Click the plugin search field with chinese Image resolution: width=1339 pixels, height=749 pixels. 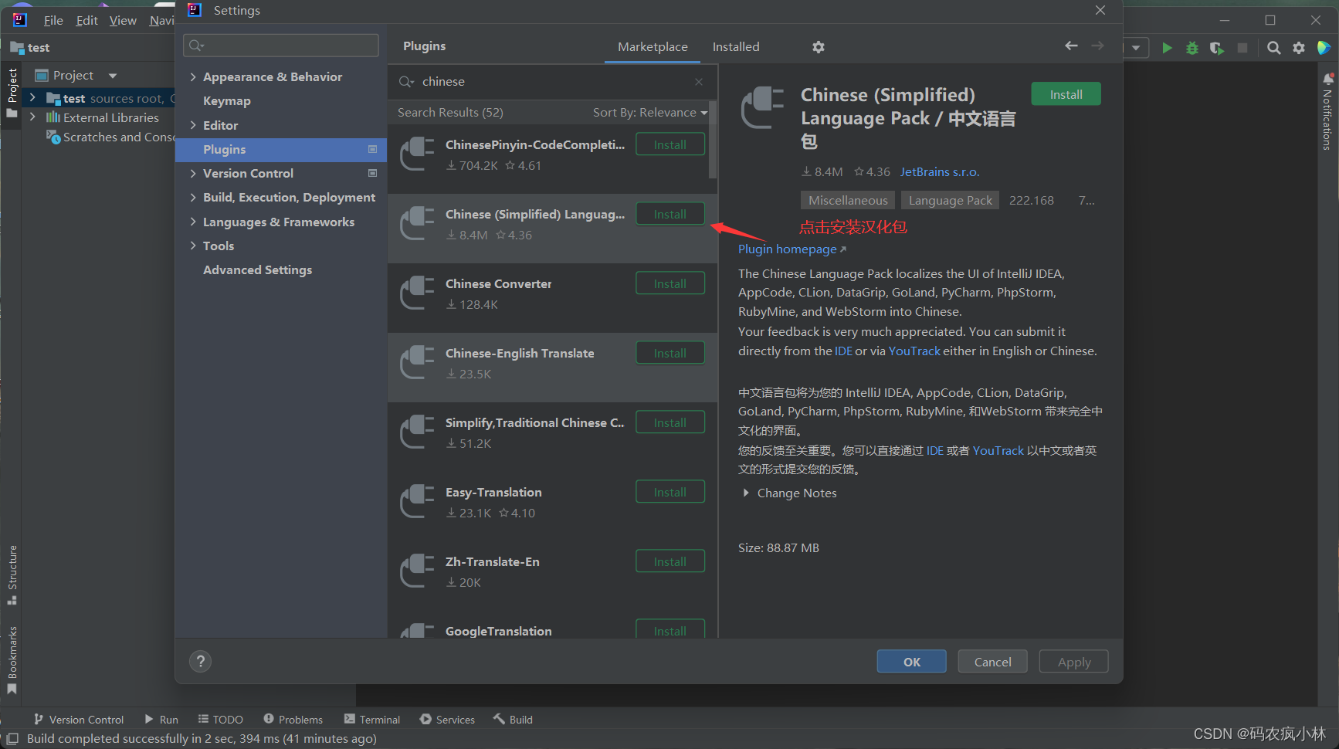click(x=552, y=82)
